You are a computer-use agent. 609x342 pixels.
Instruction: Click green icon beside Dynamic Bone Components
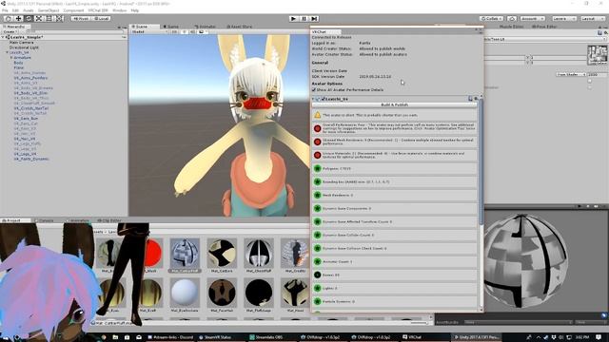pyautogui.click(x=317, y=209)
